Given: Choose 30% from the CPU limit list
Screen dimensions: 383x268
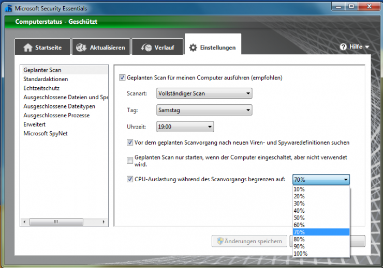Looking at the screenshot, I should click(x=321, y=203).
